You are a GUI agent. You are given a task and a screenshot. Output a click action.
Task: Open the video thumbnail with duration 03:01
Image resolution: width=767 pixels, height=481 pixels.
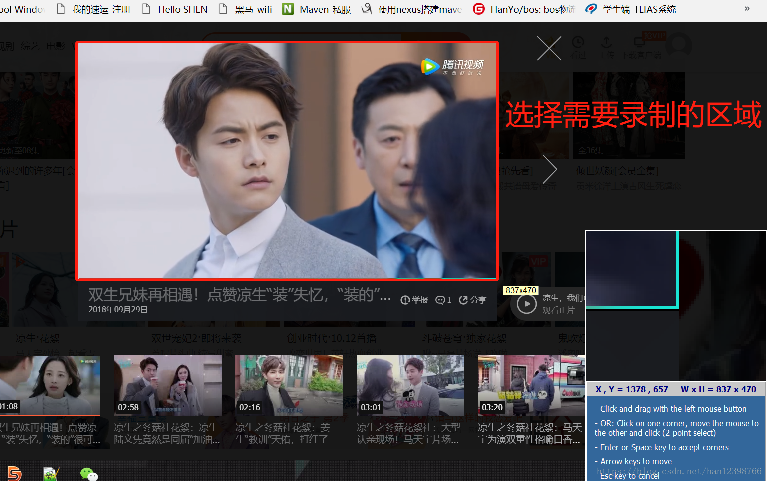click(x=410, y=385)
